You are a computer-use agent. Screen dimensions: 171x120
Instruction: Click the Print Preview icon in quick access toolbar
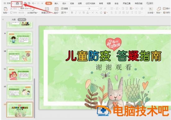[29, 3]
